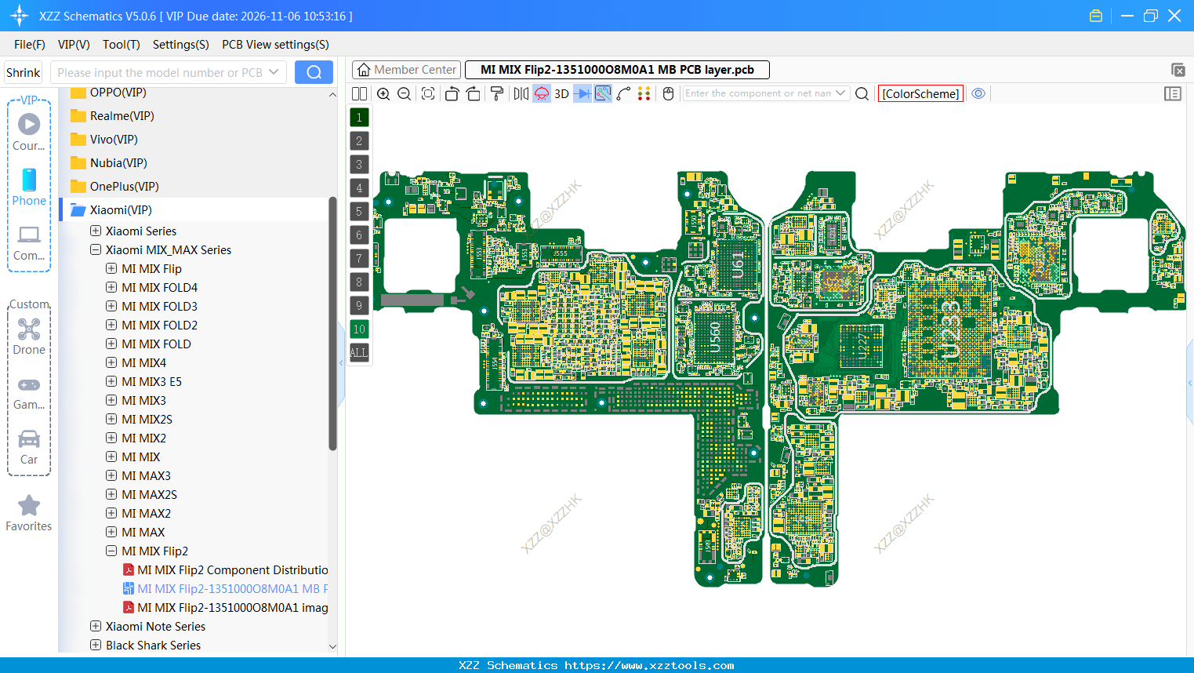Switch the PCB to 3D view
Screen dimensions: 1194x673
561,93
